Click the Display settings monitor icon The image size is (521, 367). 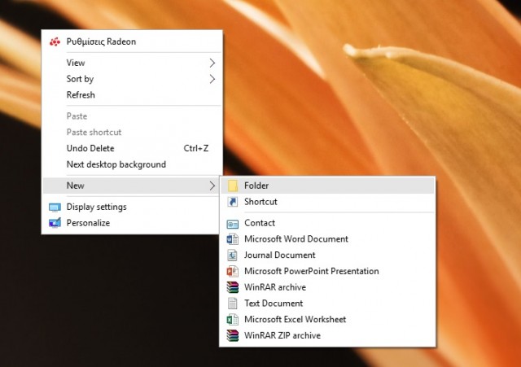tap(55, 207)
